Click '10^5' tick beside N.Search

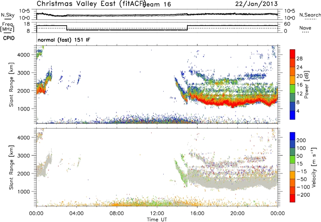click(x=290, y=11)
